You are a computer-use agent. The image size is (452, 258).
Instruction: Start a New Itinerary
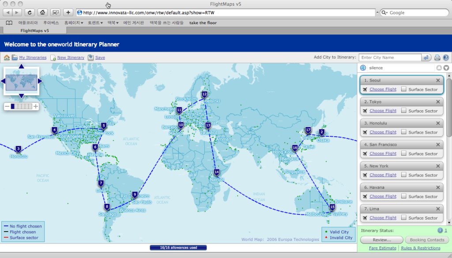click(x=71, y=58)
